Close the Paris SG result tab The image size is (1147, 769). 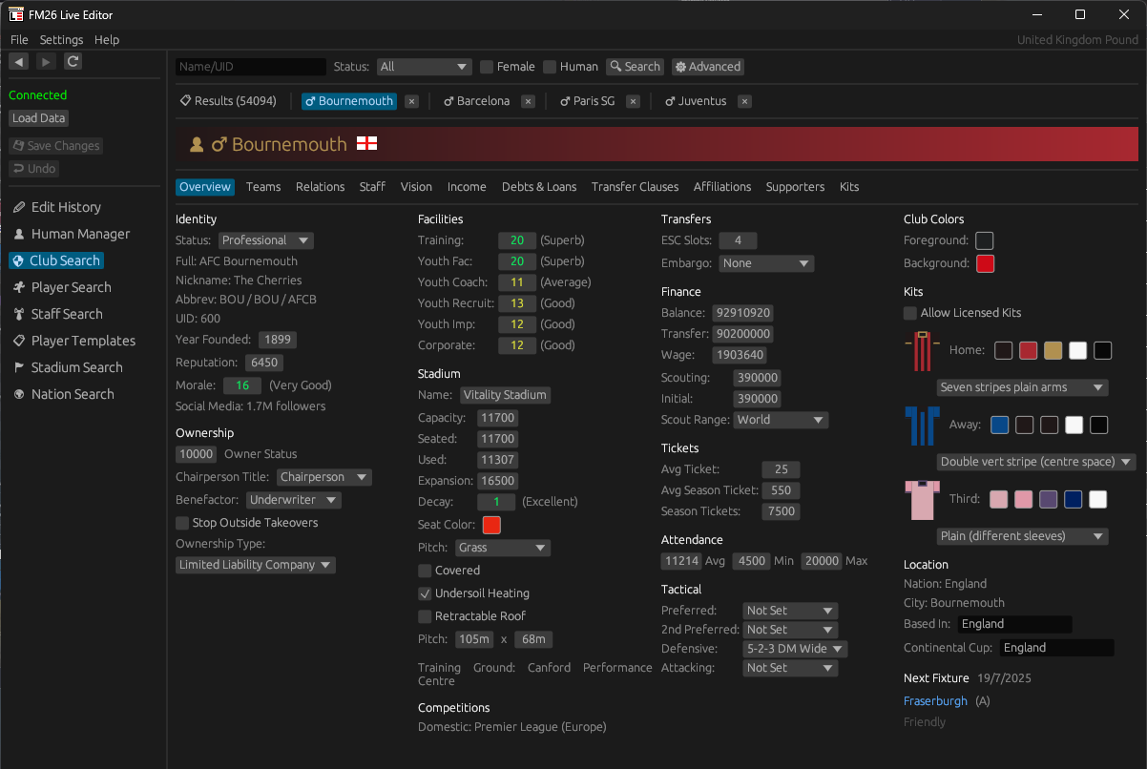[633, 101]
